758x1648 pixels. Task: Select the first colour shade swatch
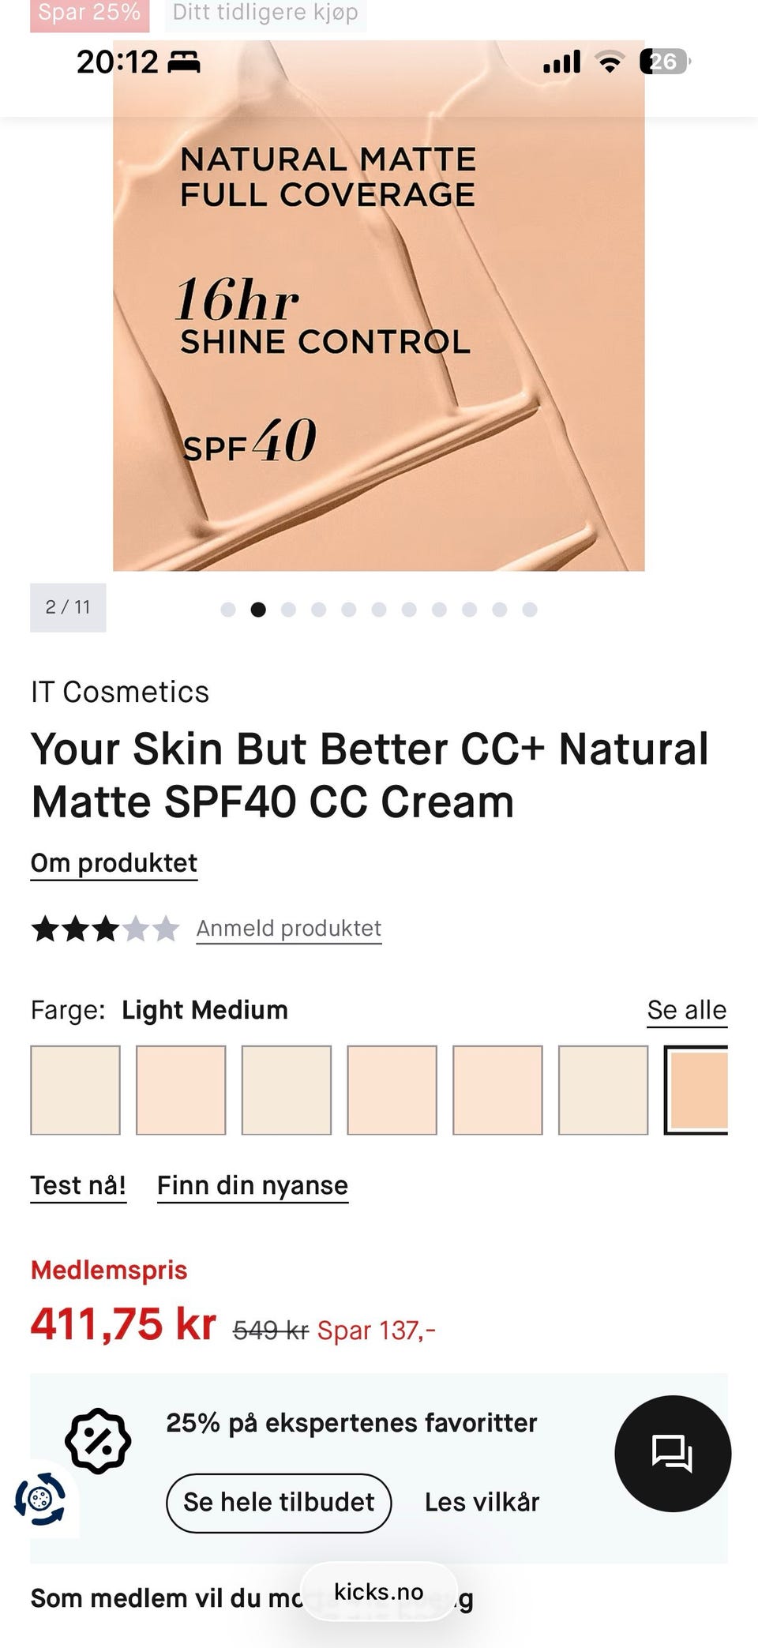(75, 1090)
